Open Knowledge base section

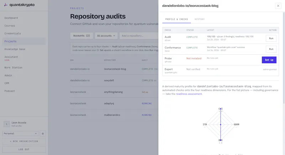point(15,49)
